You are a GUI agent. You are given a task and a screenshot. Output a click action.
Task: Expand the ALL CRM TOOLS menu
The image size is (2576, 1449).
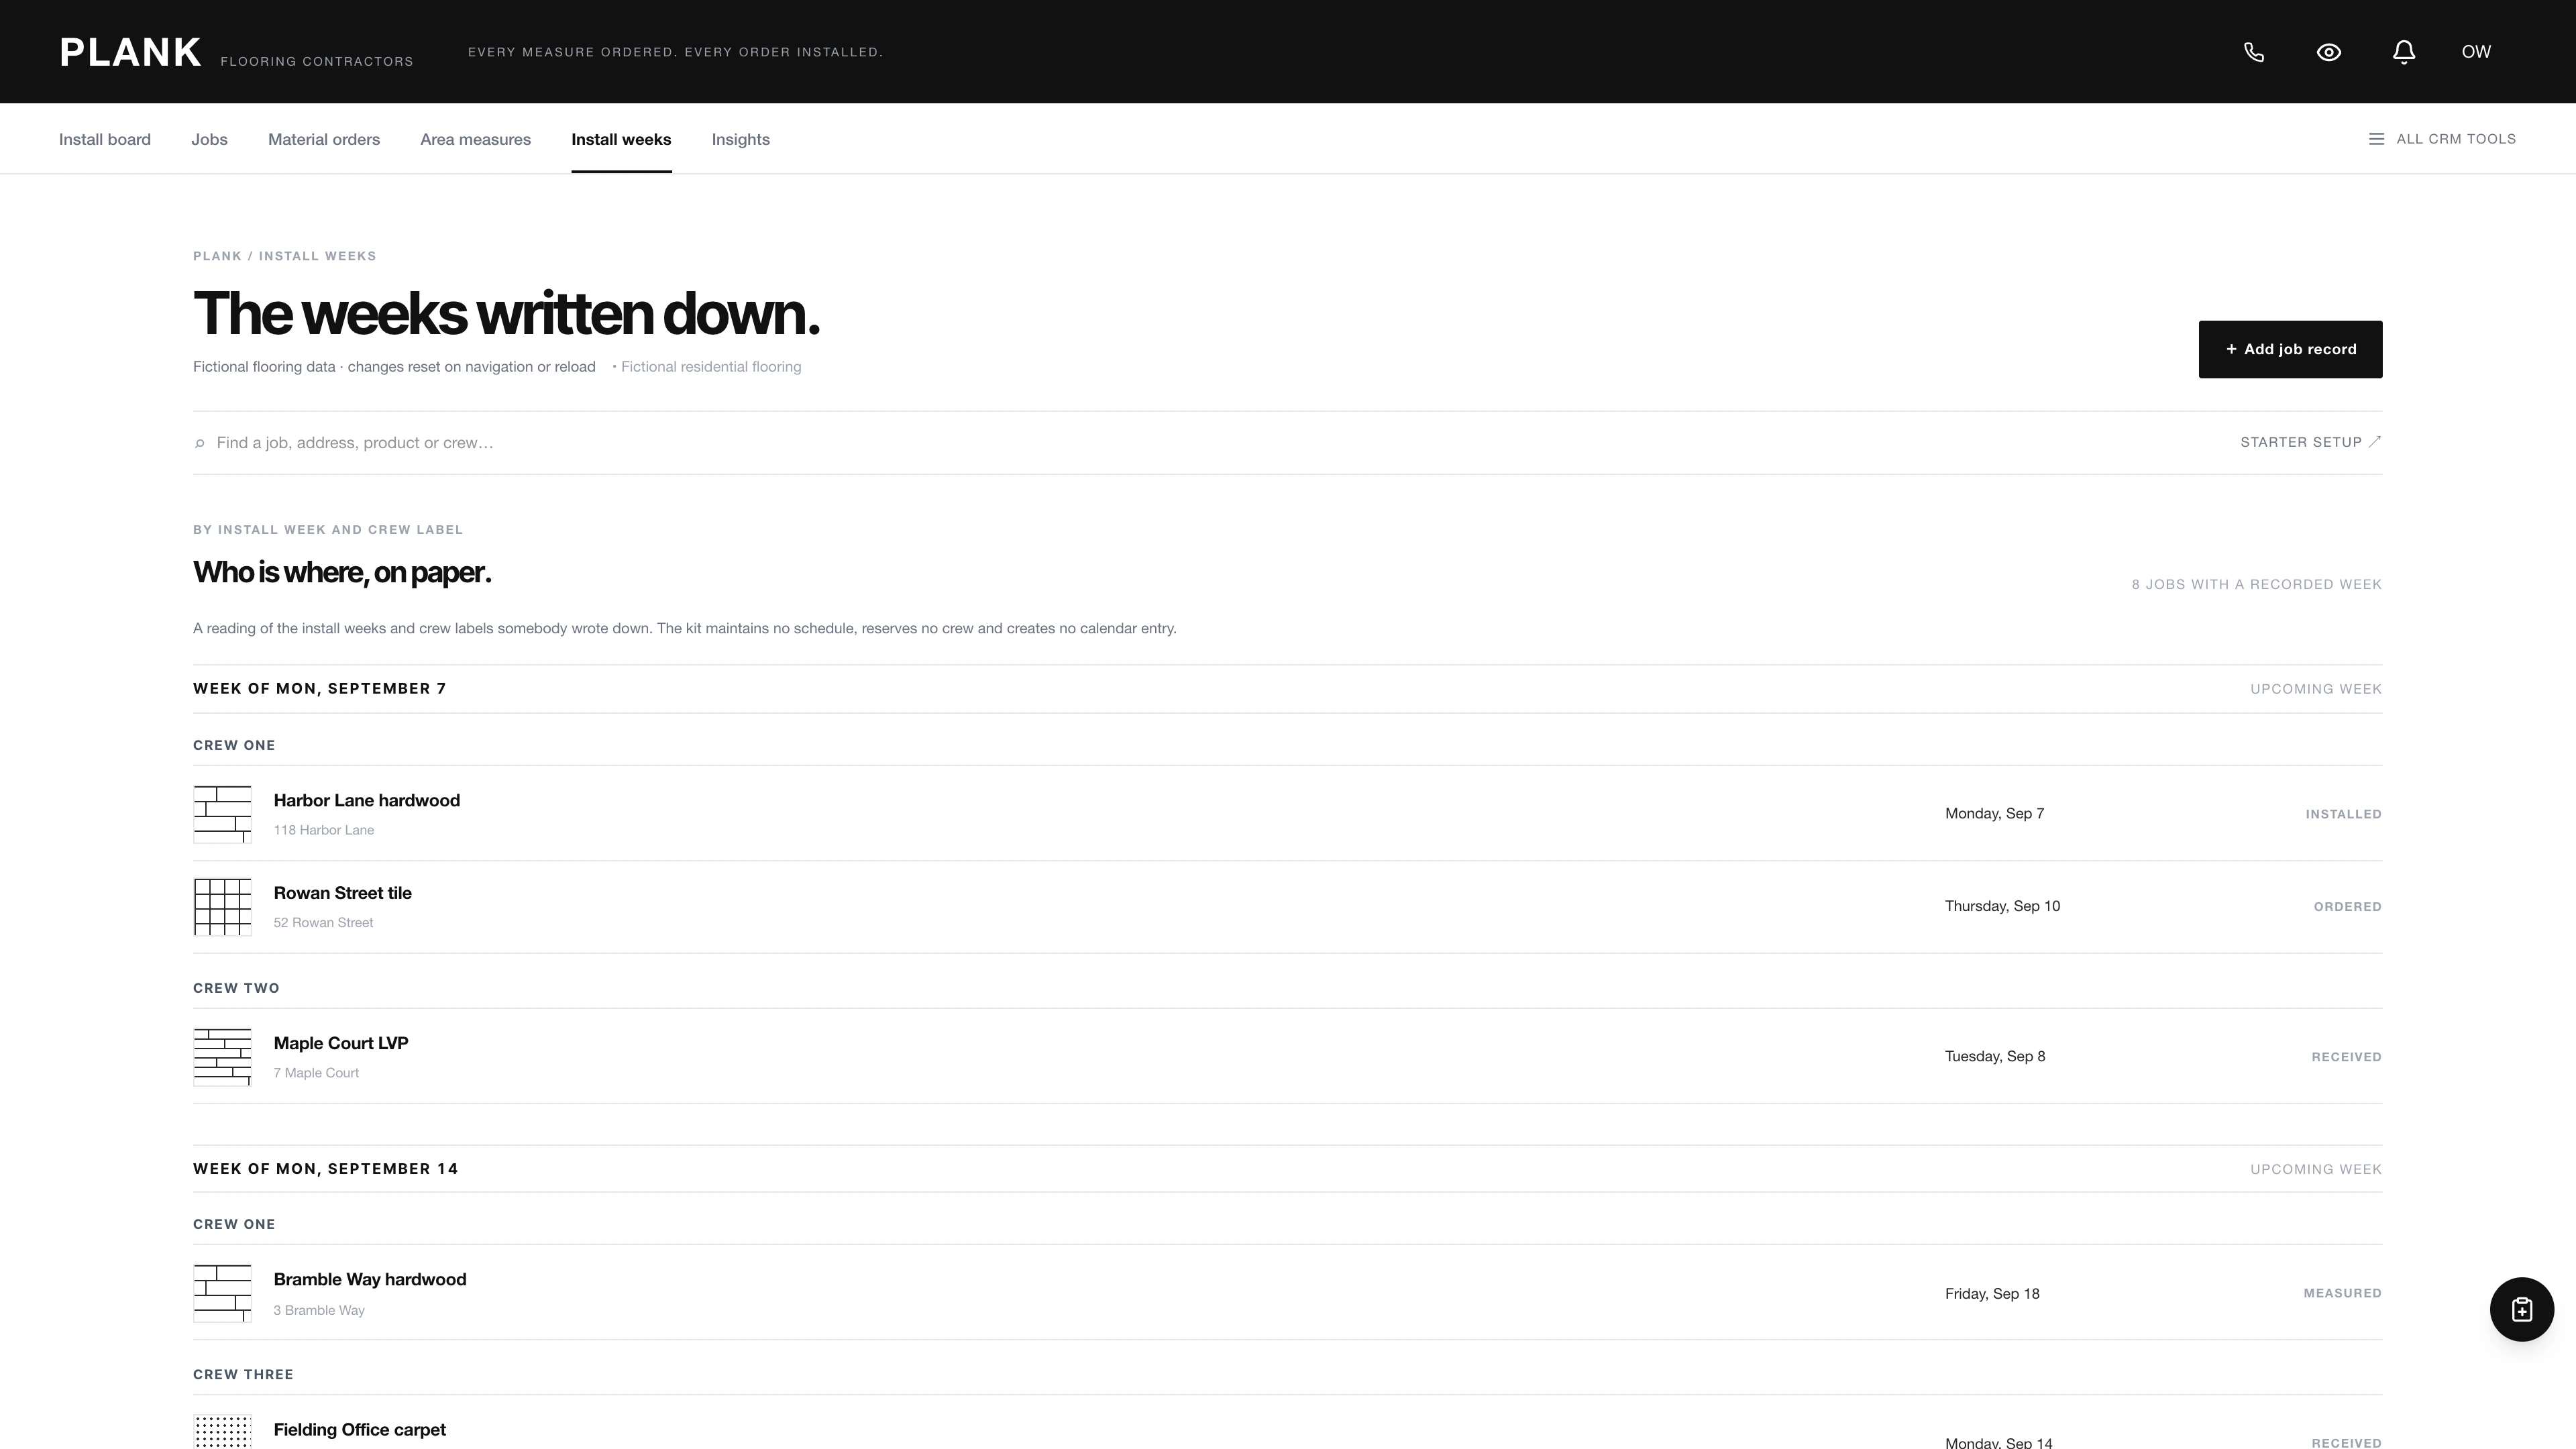[2442, 139]
